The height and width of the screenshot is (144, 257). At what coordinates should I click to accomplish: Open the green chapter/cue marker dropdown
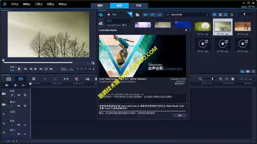point(23,85)
